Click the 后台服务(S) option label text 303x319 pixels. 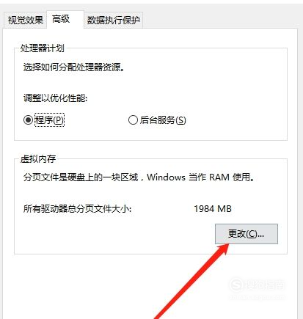pyautogui.click(x=163, y=120)
